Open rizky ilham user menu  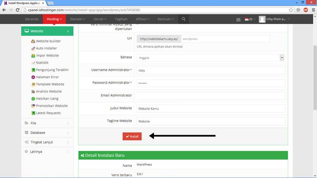click(x=278, y=19)
